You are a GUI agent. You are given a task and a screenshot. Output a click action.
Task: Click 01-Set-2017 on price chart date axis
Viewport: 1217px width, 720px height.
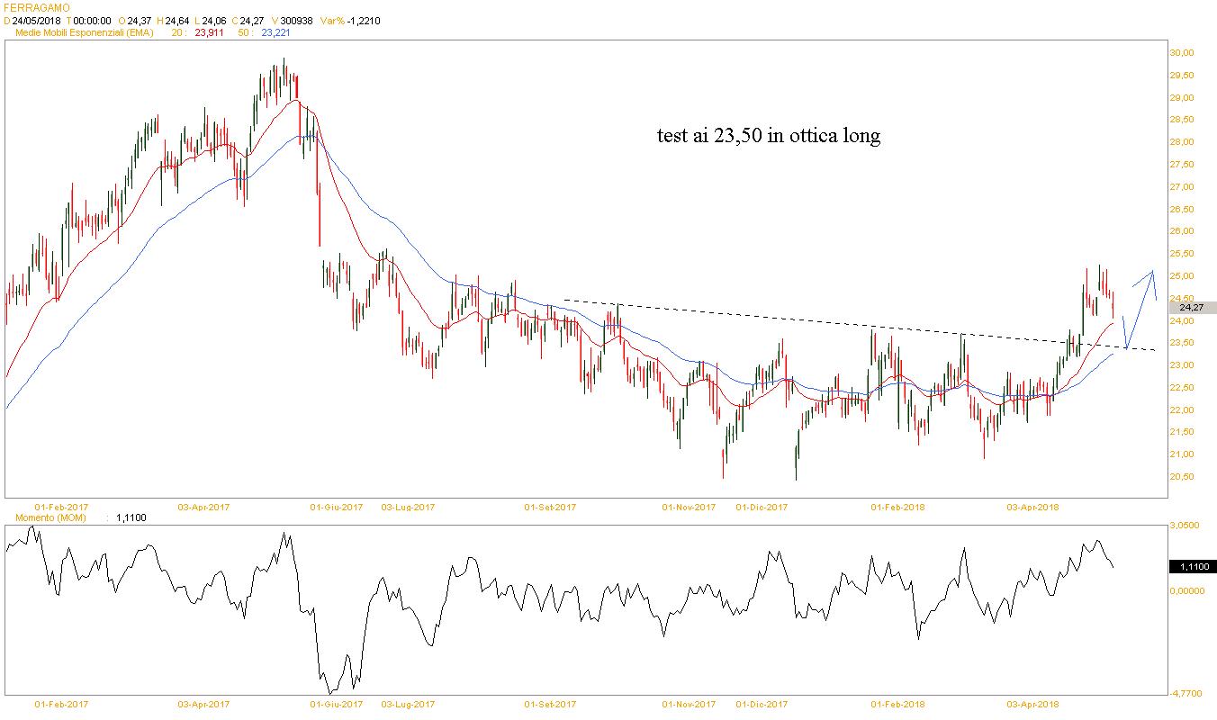tap(550, 507)
